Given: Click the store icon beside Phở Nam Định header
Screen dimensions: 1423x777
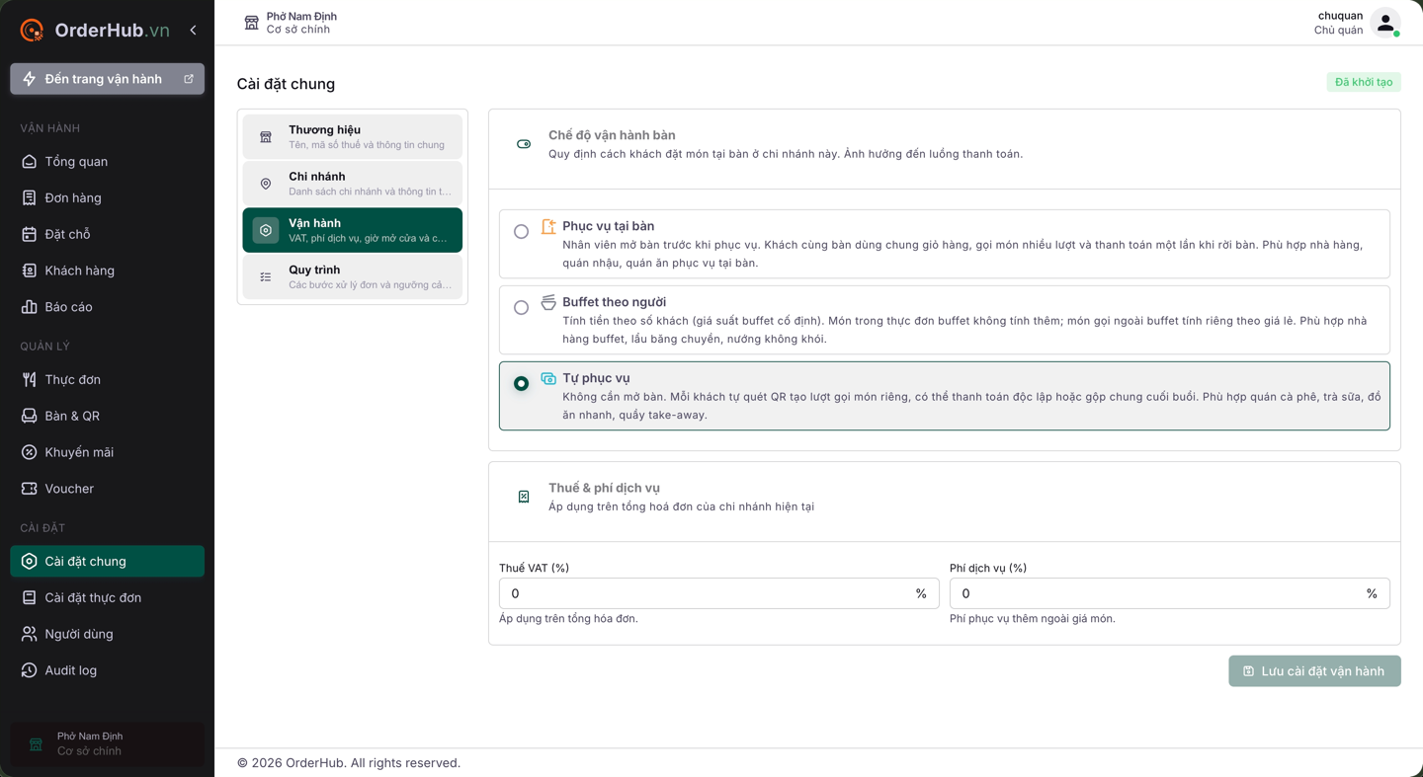Looking at the screenshot, I should click(252, 23).
